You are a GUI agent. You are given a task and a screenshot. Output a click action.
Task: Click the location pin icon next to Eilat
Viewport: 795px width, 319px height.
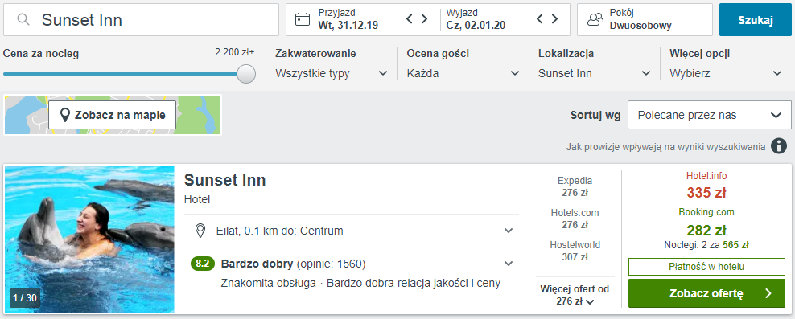[x=200, y=231]
